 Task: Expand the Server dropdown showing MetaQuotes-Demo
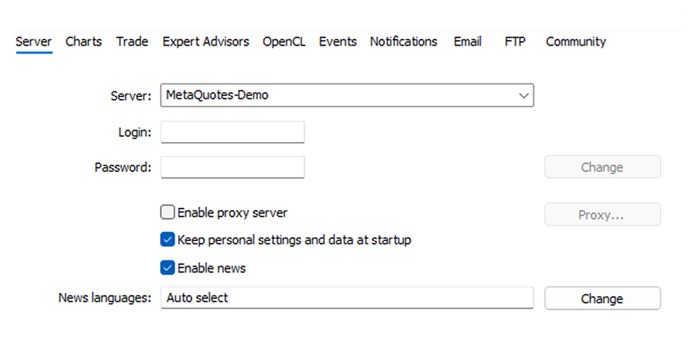coord(347,95)
